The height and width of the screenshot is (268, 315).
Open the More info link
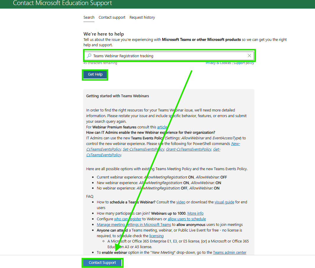click(195, 213)
